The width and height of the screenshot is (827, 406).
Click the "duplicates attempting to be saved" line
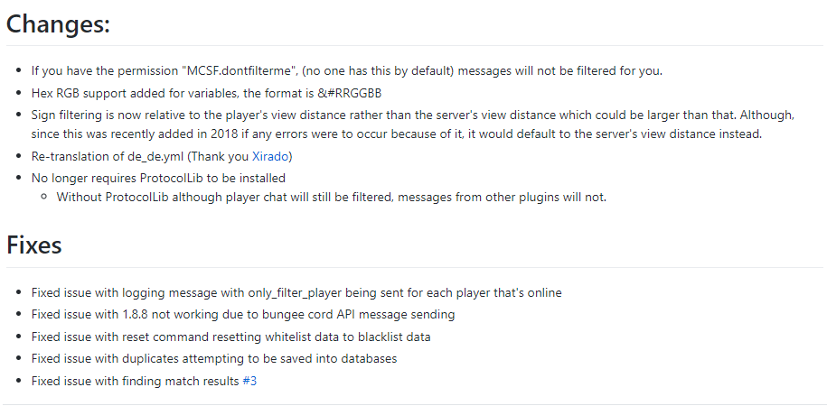coord(217,359)
